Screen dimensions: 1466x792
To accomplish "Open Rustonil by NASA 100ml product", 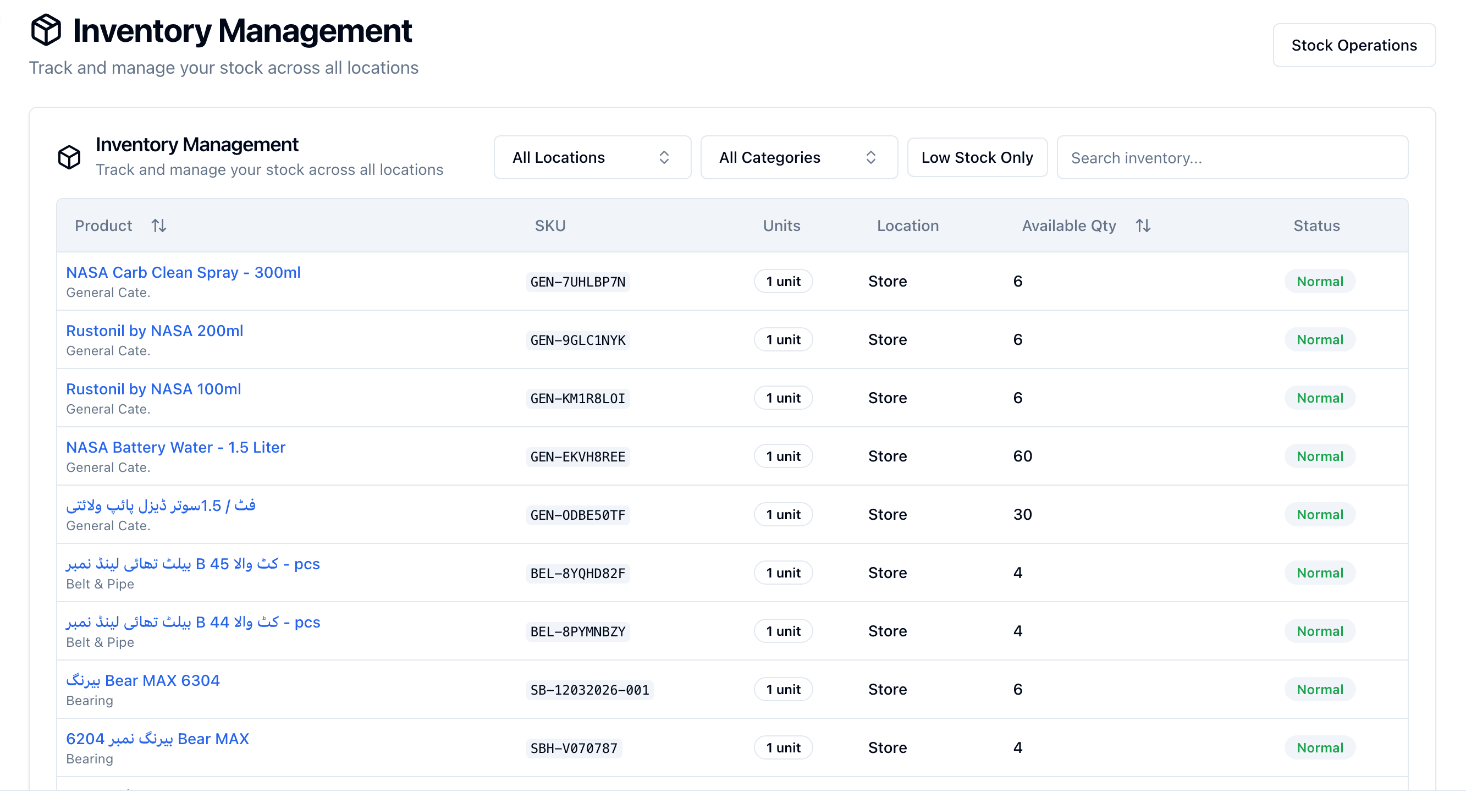I will [153, 389].
